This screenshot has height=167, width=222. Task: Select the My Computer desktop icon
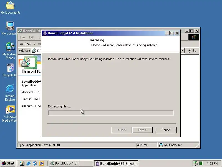click(10, 28)
